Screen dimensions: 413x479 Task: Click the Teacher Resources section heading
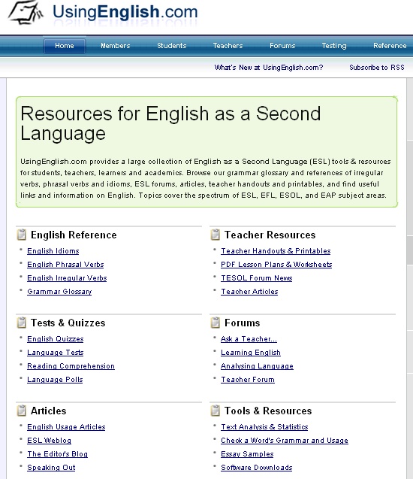click(270, 235)
